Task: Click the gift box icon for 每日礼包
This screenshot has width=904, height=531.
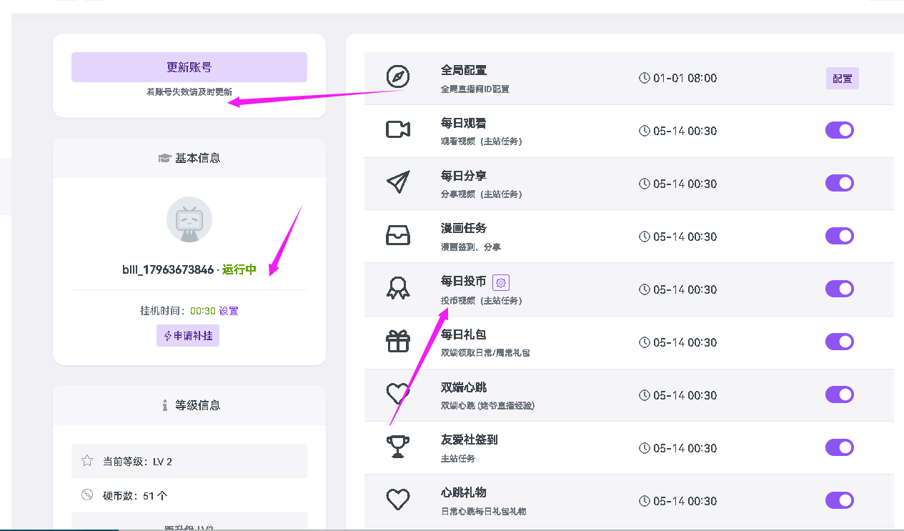Action: [x=398, y=341]
